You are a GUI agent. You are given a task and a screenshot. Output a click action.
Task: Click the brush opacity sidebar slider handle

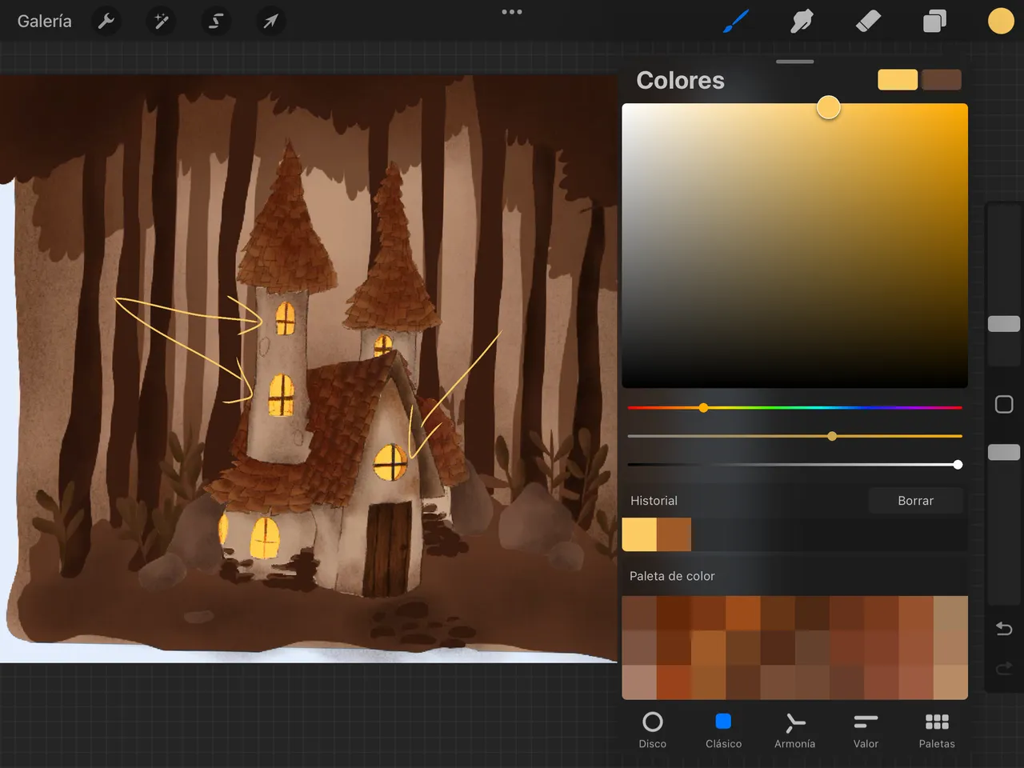(1004, 452)
